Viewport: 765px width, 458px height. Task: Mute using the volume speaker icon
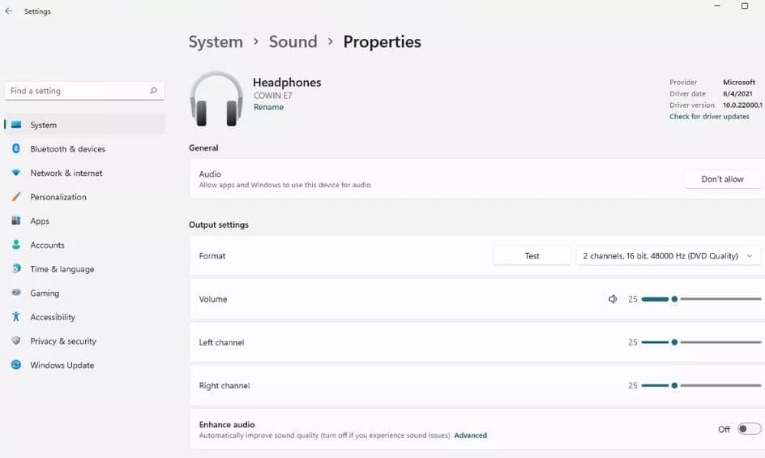pyautogui.click(x=613, y=299)
